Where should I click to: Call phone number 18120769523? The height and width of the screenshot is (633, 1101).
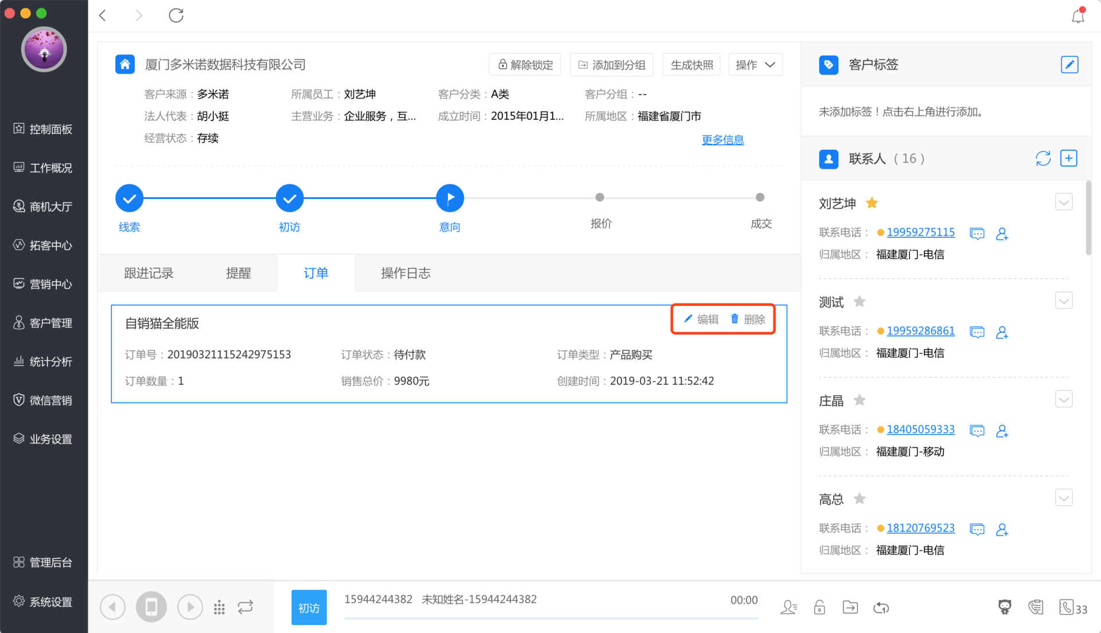coord(920,528)
